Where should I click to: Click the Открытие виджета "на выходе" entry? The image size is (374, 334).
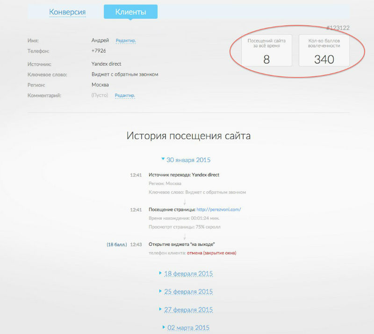pos(181,245)
